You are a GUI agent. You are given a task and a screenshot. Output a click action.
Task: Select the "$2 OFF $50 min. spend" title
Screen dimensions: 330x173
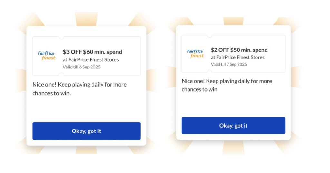[x=239, y=50]
